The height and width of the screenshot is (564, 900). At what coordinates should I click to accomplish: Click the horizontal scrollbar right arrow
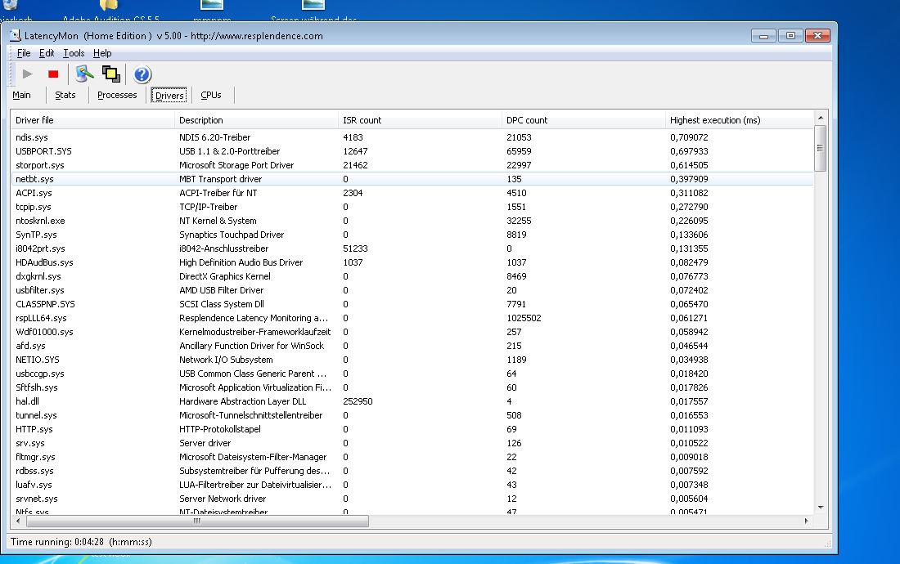(x=807, y=521)
